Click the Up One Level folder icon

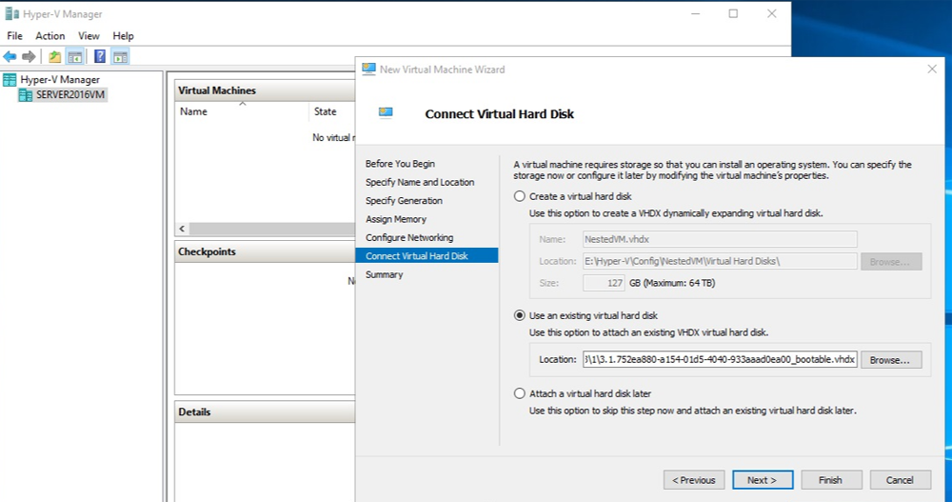tap(54, 56)
